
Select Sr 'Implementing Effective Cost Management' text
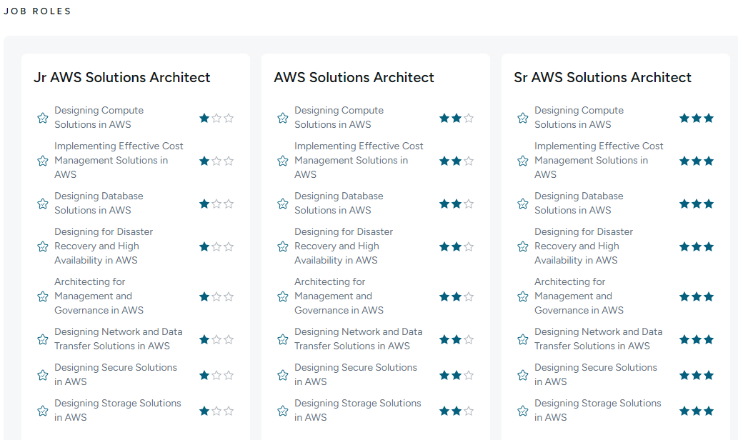click(599, 160)
